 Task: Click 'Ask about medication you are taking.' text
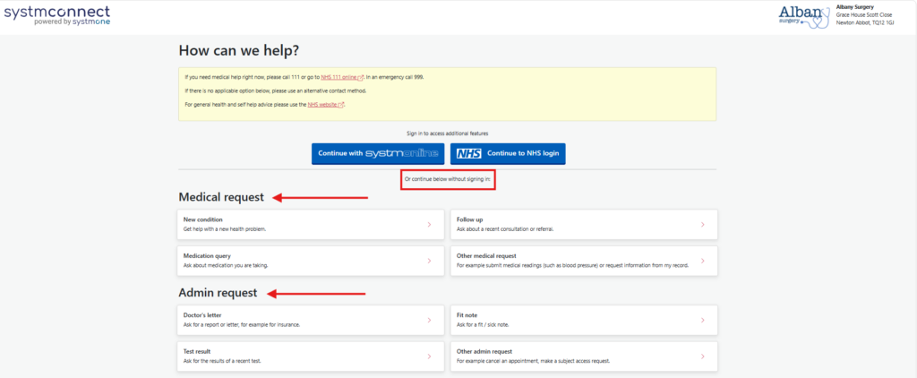coord(226,266)
